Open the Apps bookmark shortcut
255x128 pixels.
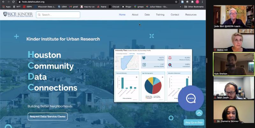tap(6, 7)
